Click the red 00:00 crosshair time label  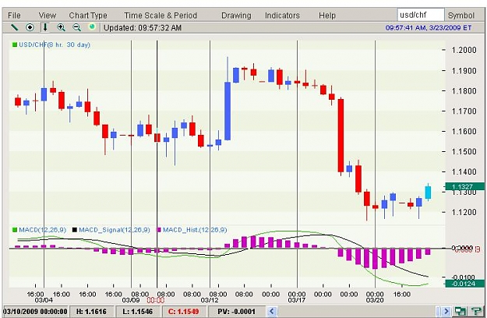pos(155,300)
